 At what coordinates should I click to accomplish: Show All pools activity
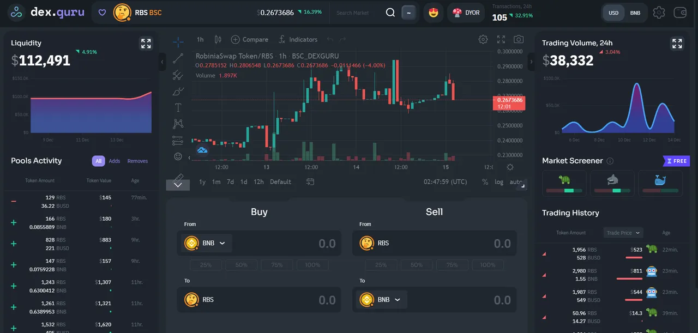point(98,161)
